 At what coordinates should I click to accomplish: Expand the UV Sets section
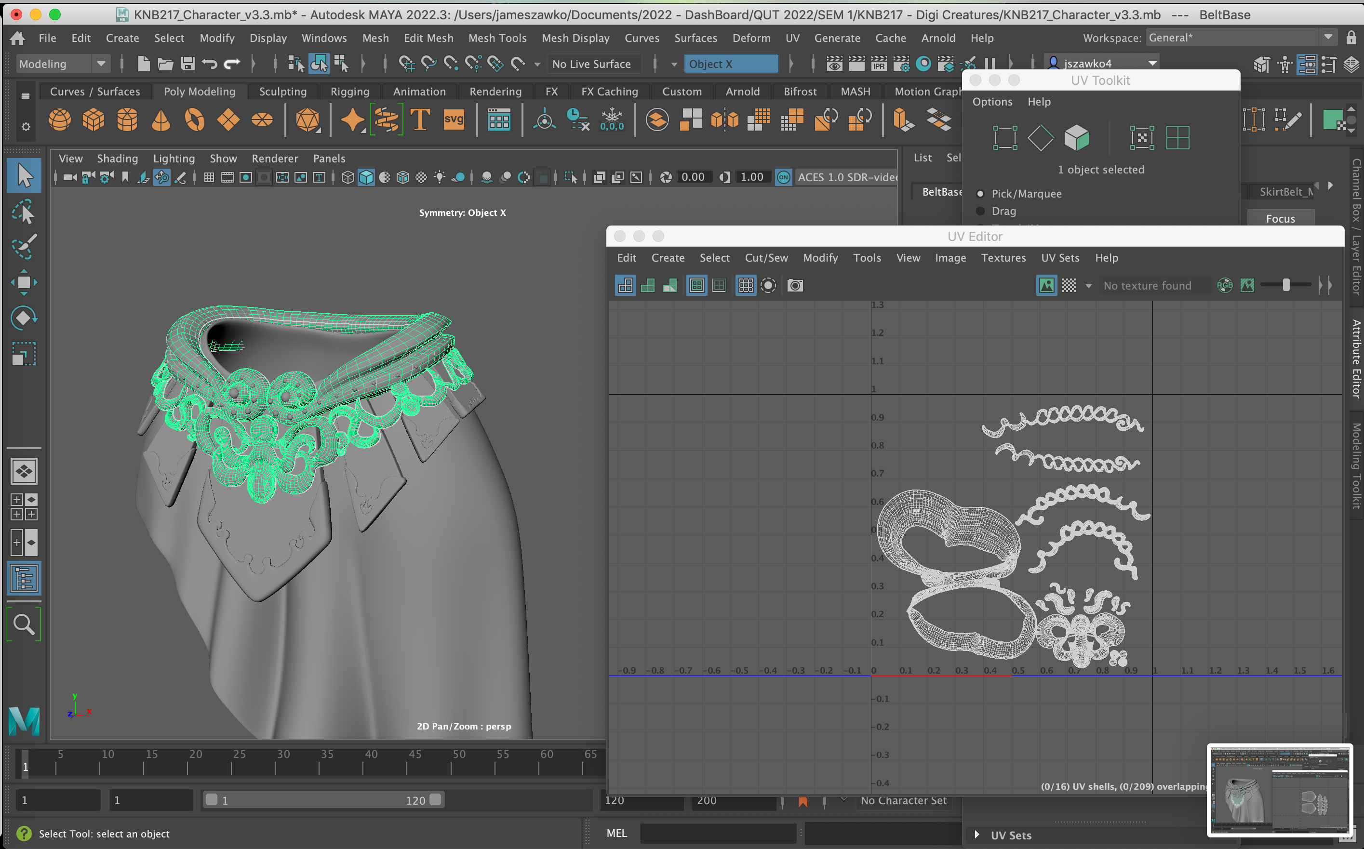[x=976, y=835]
